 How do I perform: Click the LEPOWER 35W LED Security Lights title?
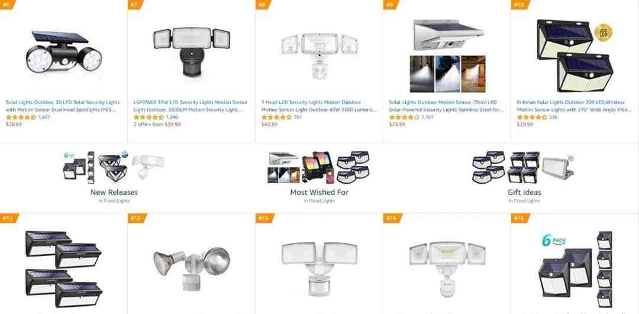click(x=191, y=106)
